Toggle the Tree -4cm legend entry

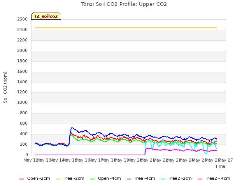pyautogui.click(x=141, y=179)
